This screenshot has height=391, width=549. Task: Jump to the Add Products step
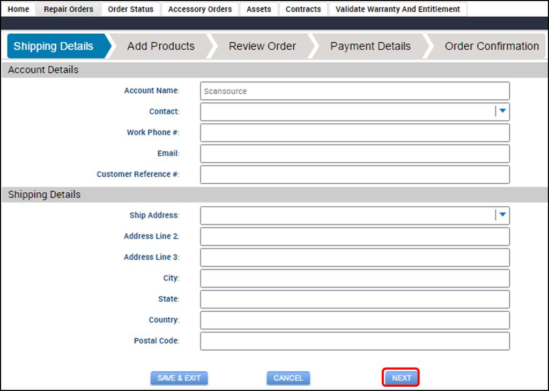(x=161, y=46)
